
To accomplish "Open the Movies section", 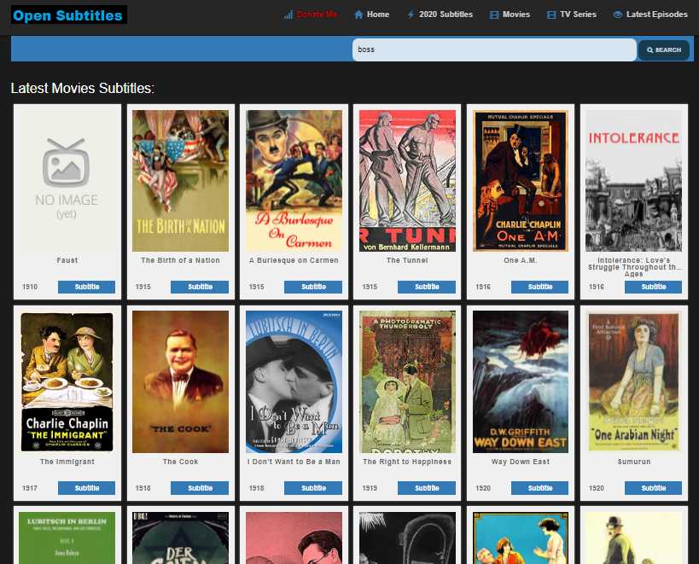I will [x=516, y=15].
